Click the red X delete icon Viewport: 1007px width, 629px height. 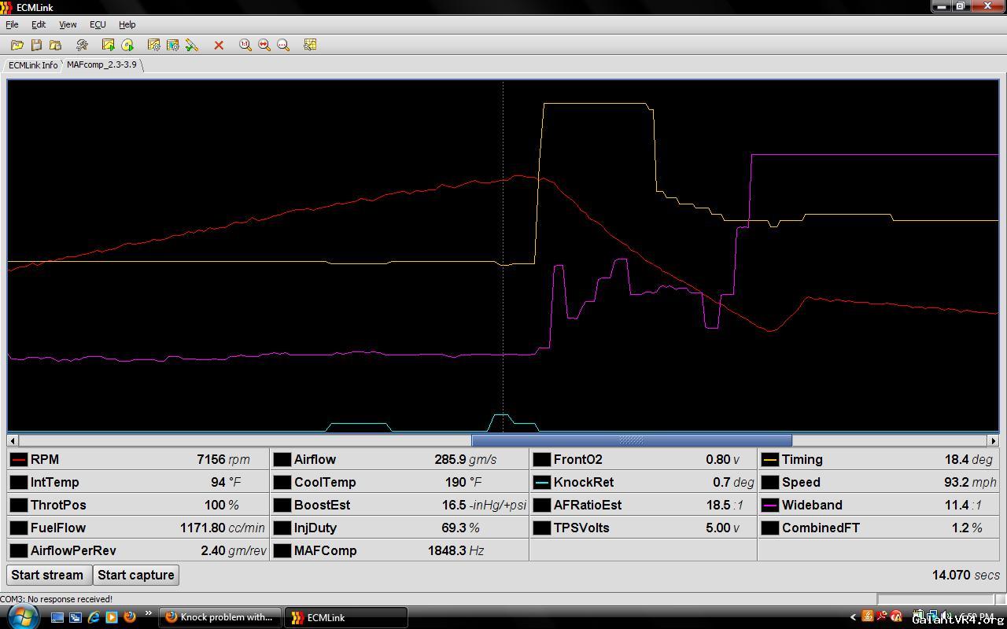(219, 46)
